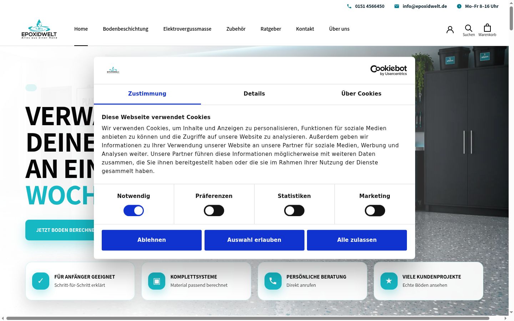The height and width of the screenshot is (321, 514).
Task: Click the Alle zulassen button
Action: tap(357, 240)
